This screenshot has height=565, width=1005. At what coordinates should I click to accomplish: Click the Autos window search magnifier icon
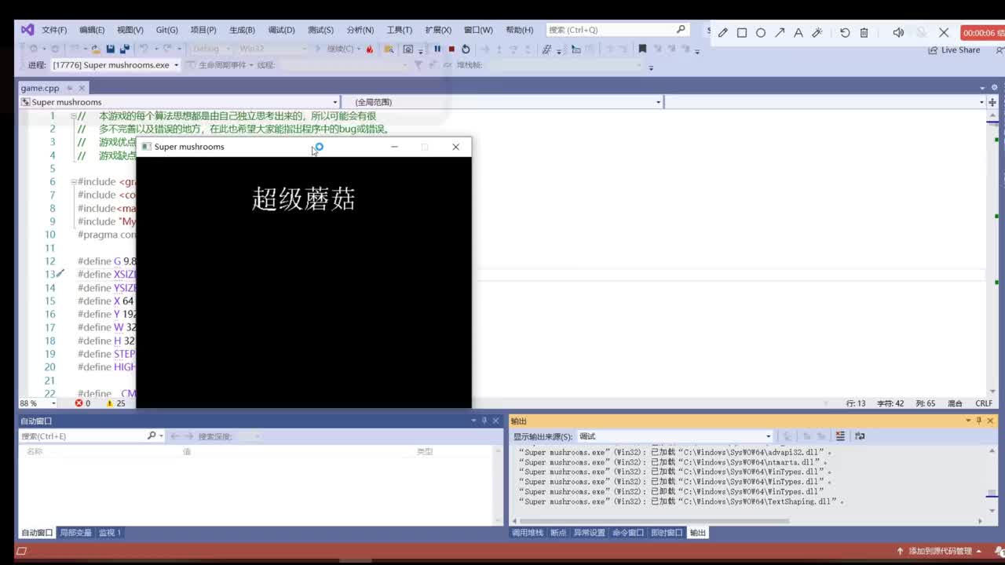pyautogui.click(x=152, y=436)
